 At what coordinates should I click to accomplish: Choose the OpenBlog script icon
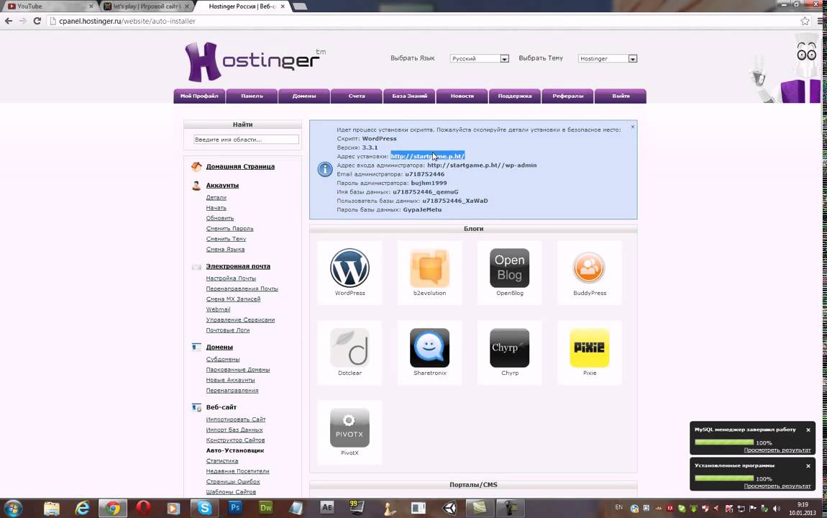509,268
